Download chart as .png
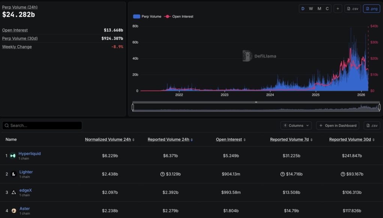The height and width of the screenshot is (218, 383). (371, 9)
